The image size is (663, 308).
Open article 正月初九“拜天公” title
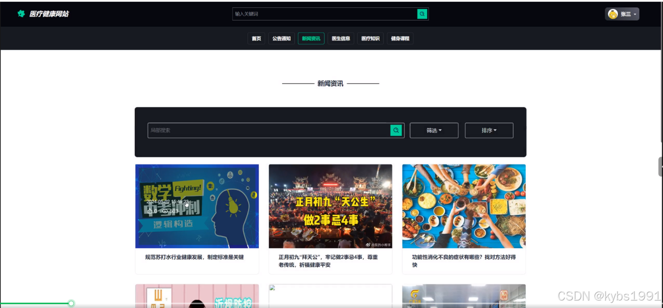pos(328,261)
